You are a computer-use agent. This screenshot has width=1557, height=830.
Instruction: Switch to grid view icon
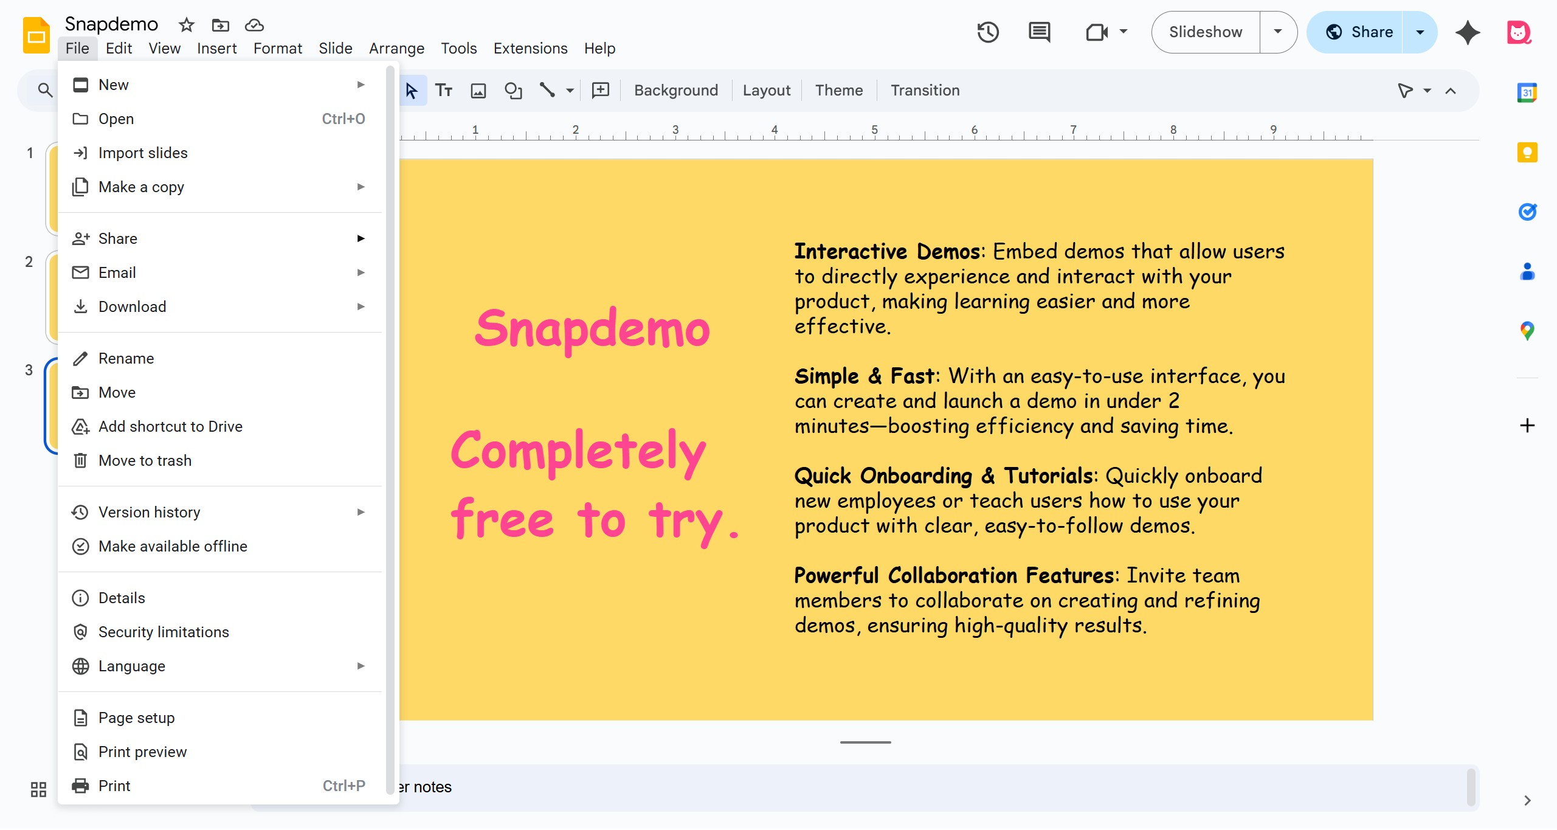point(38,789)
